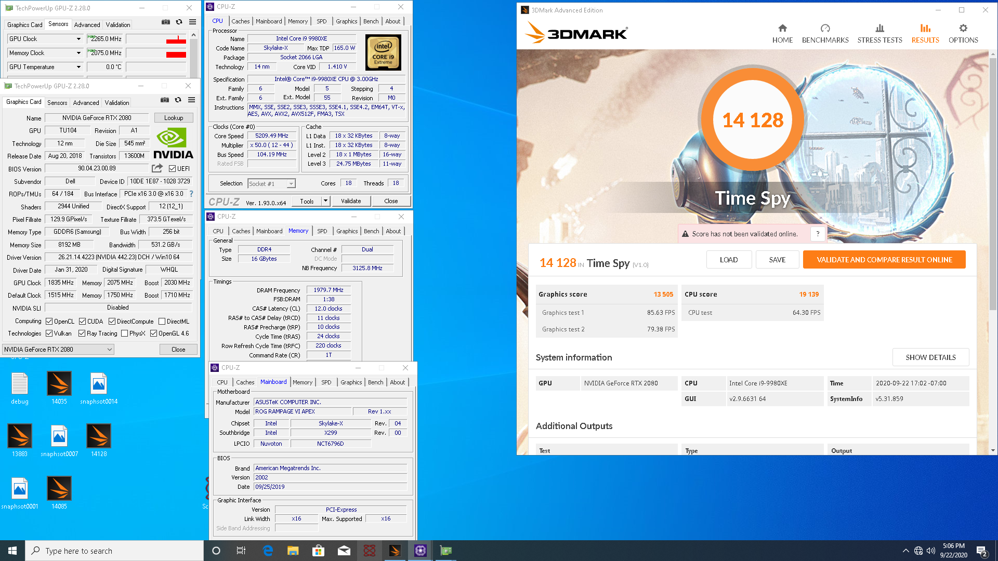
Task: Take screenshot in front GPU-Z Graphics Card window
Action: 165,100
